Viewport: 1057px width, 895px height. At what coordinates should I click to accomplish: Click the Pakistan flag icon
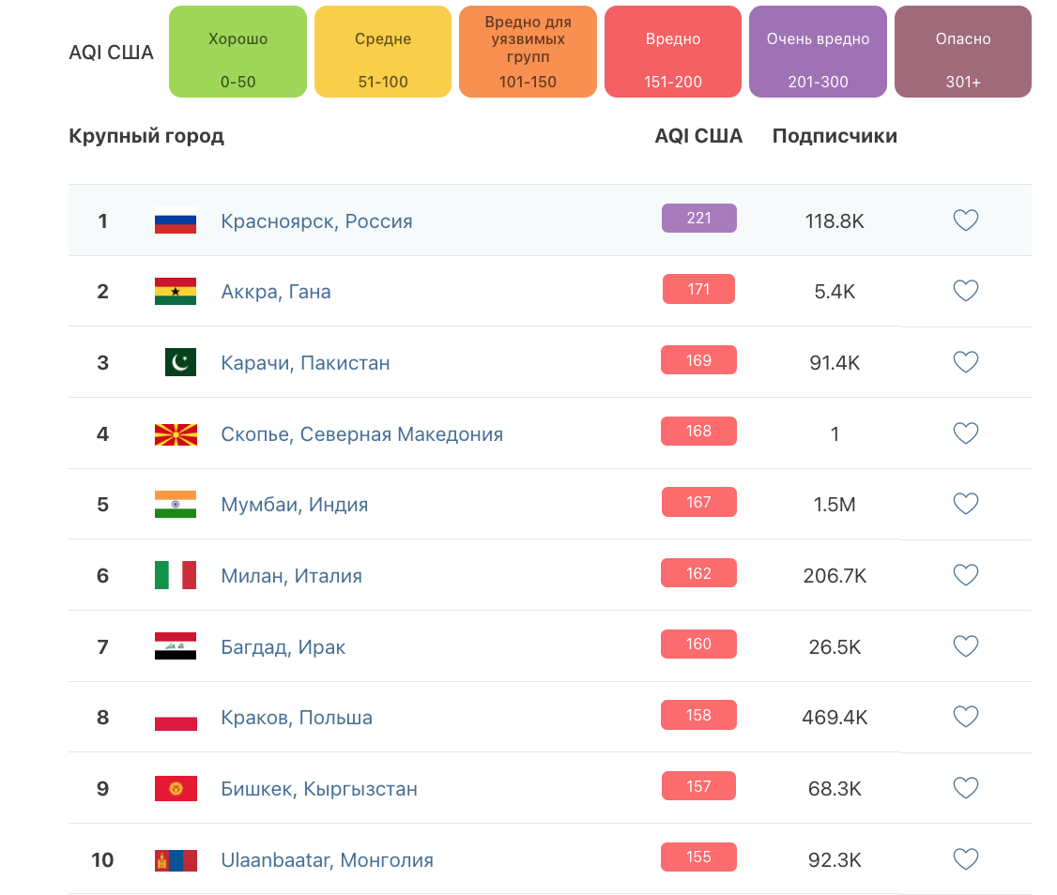tap(180, 362)
